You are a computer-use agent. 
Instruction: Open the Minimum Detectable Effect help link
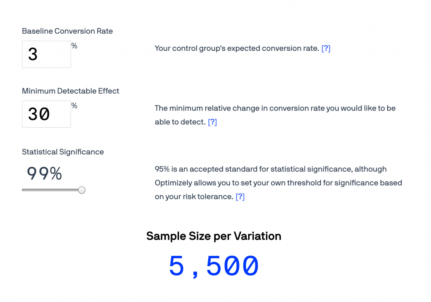(213, 122)
